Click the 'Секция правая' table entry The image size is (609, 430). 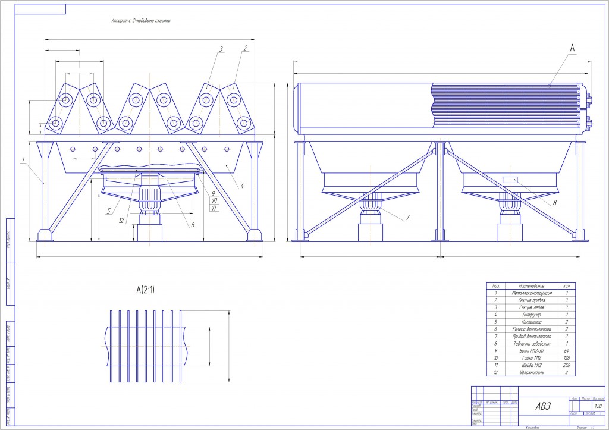531,300
